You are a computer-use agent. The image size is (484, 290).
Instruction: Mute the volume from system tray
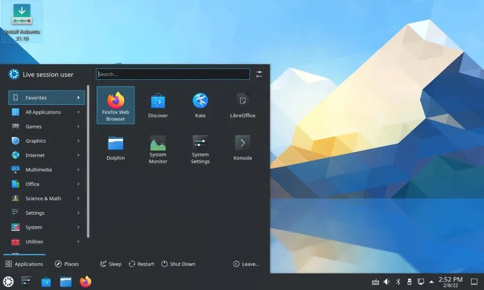click(386, 281)
